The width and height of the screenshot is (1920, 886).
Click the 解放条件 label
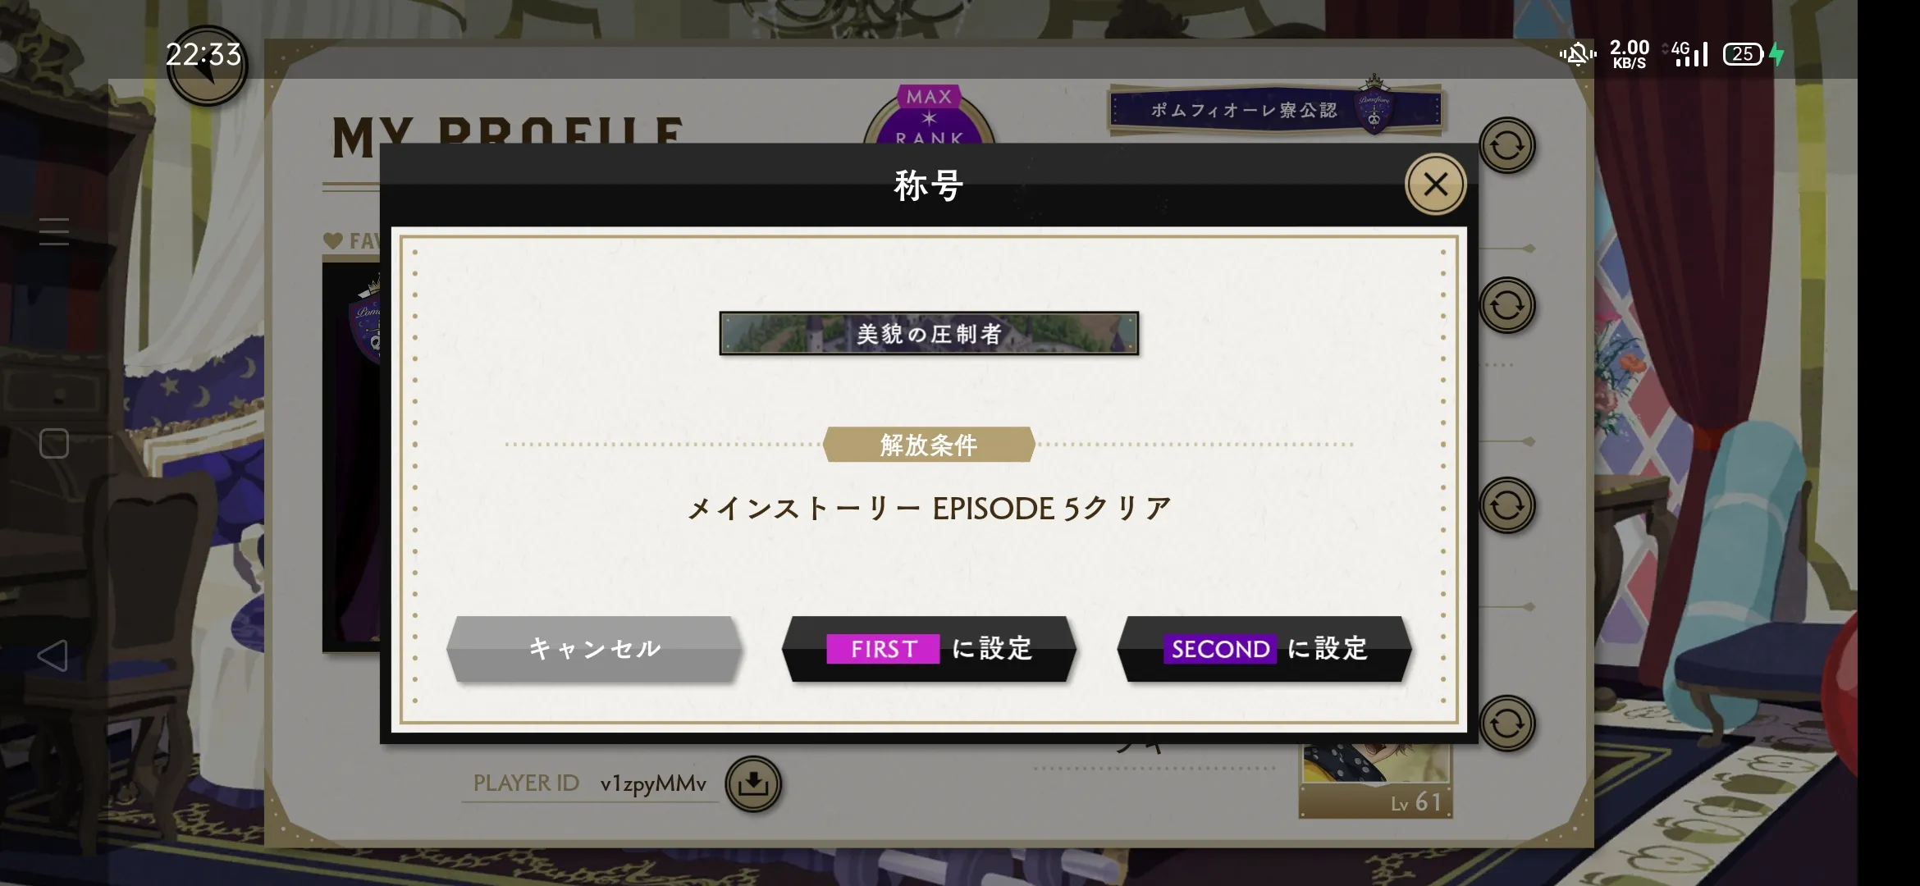pyautogui.click(x=929, y=445)
